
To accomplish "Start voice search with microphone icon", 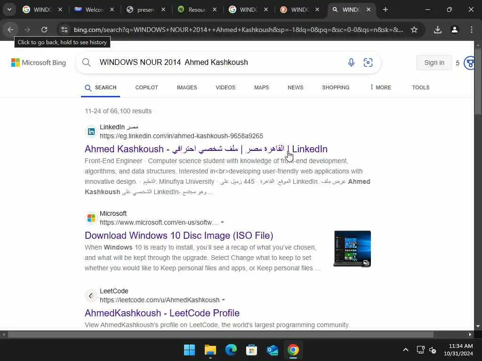I will coord(351,63).
